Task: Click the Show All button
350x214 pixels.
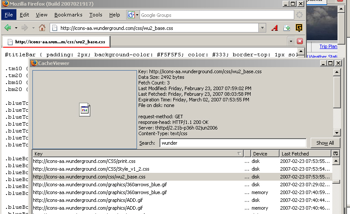Action: pyautogui.click(x=325, y=143)
